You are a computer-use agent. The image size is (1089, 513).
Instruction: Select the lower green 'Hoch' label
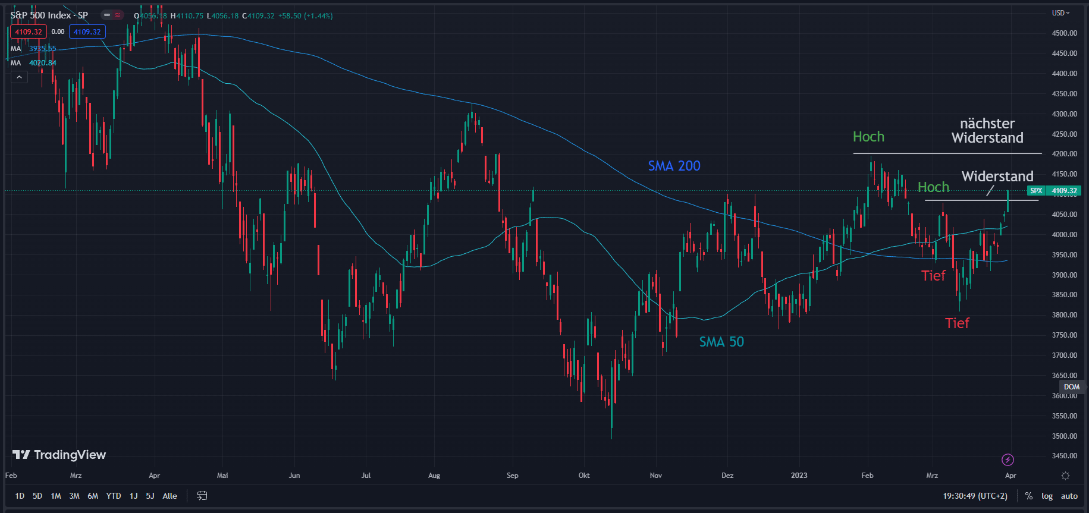tap(933, 187)
